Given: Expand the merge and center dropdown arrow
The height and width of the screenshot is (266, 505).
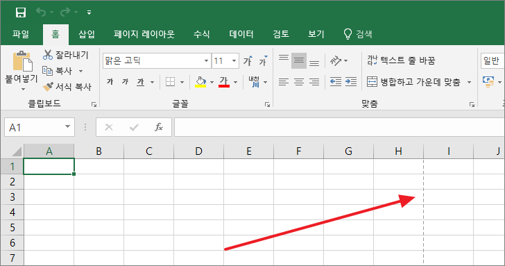Looking at the screenshot, I should coord(469,82).
